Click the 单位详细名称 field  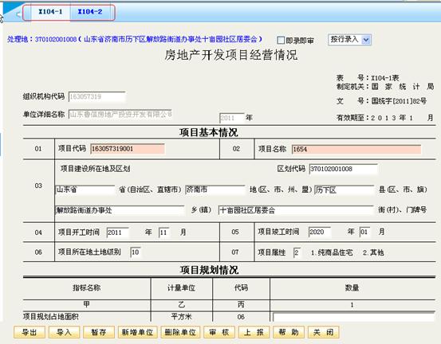tap(120, 115)
